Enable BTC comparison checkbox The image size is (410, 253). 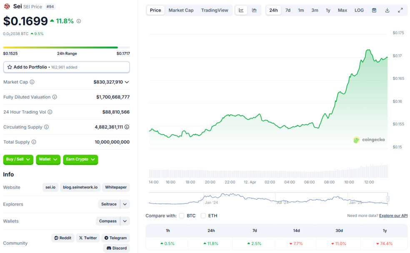click(x=182, y=215)
